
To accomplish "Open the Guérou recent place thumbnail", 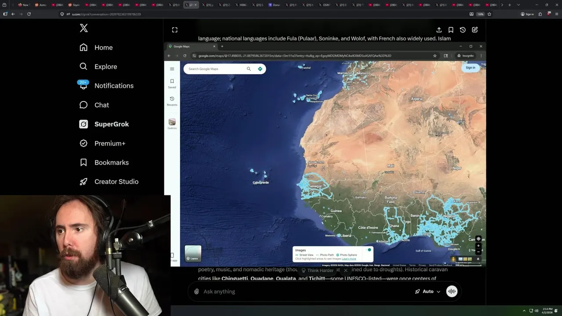I will (172, 123).
